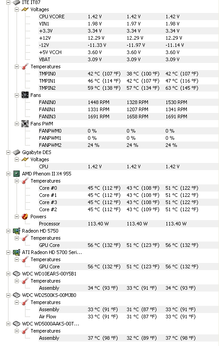Select the ATI Radeon HD 5700 Series item
The width and height of the screenshot is (219, 346).
52,252
